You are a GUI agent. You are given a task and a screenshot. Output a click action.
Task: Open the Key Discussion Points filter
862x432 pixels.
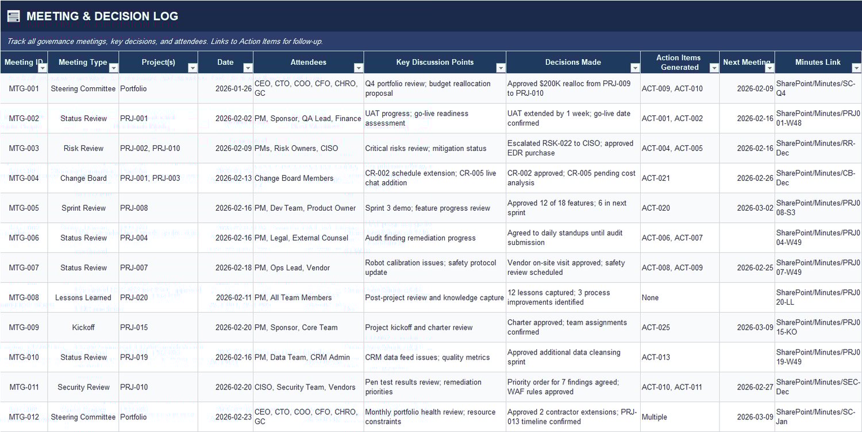pos(501,67)
